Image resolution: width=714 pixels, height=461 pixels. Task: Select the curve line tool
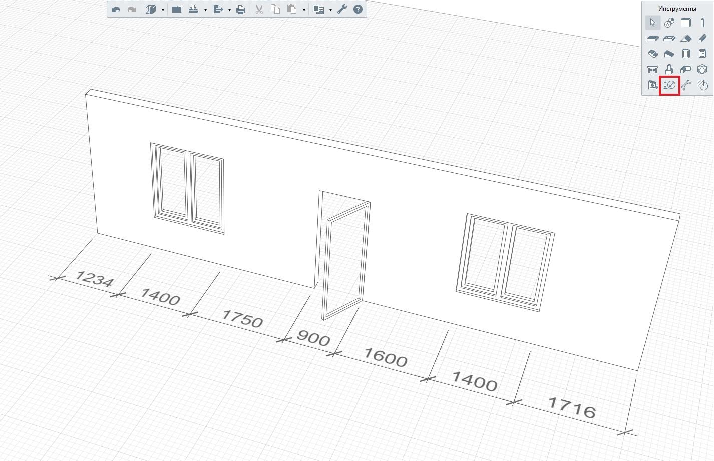tap(686, 85)
